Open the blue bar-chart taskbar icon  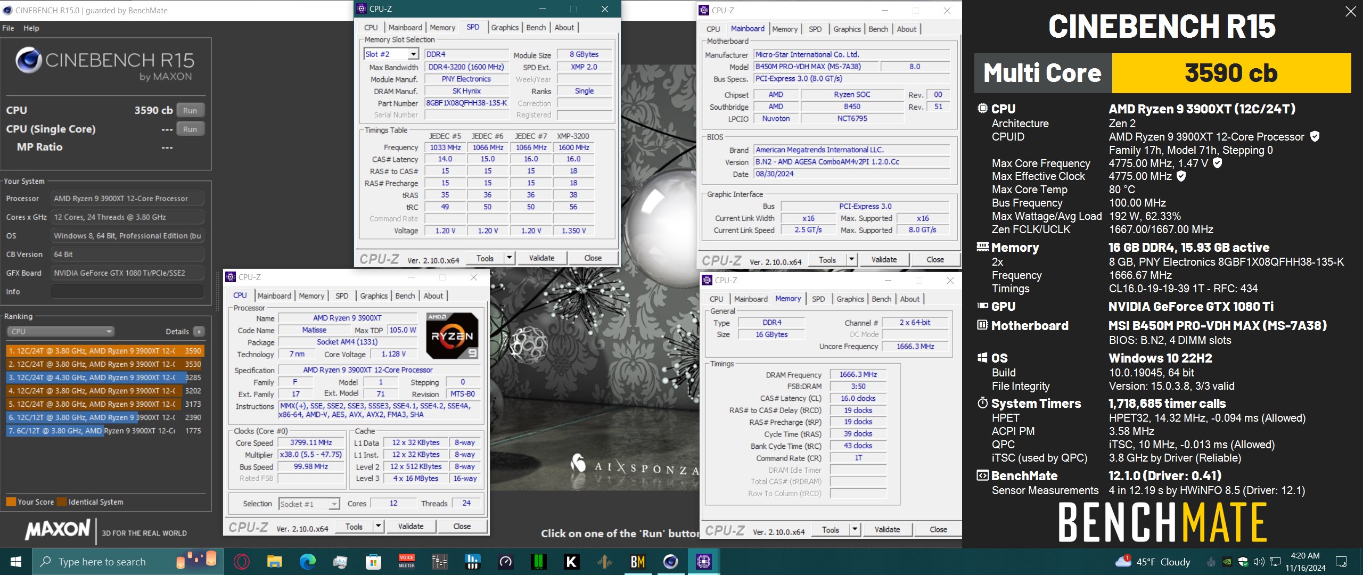472,562
